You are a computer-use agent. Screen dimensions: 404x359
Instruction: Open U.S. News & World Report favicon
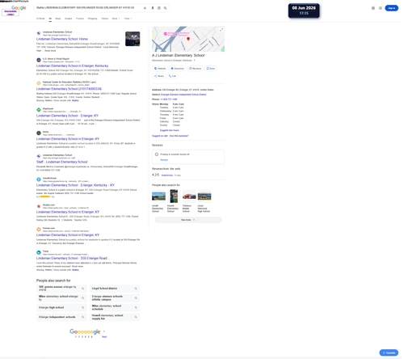[x=39, y=60]
